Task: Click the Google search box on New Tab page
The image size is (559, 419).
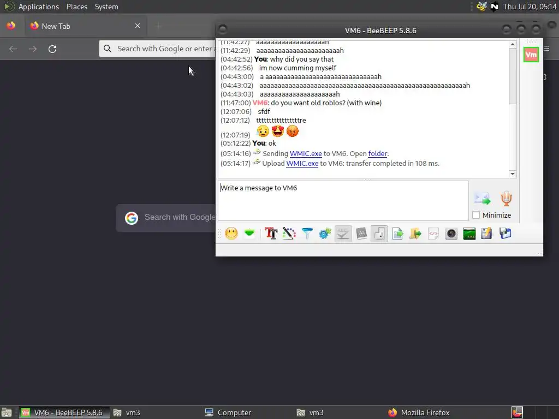Action: [166, 217]
